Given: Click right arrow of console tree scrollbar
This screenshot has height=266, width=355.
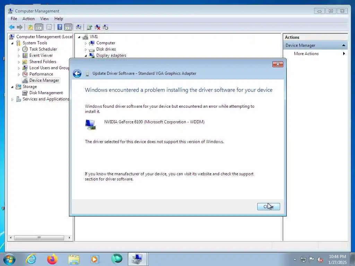Looking at the screenshot, I should tap(69, 238).
